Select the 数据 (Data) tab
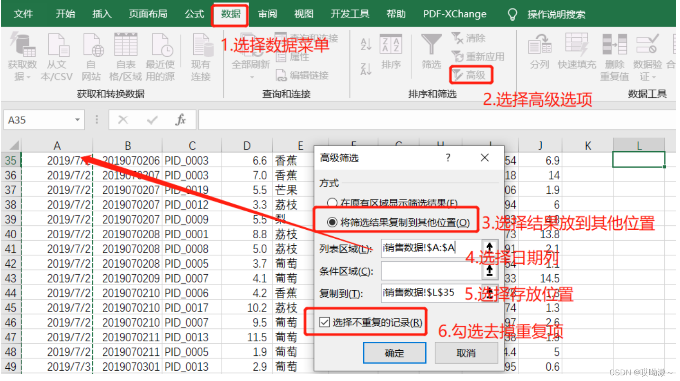680x381 pixels. (231, 14)
